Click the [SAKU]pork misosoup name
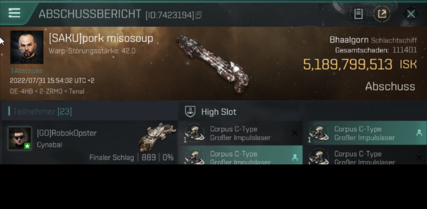The height and width of the screenshot is (209, 427). [x=101, y=38]
